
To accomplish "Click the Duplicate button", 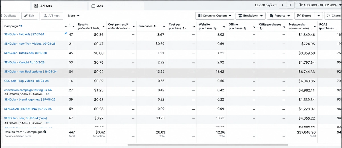I will pos(10,16).
